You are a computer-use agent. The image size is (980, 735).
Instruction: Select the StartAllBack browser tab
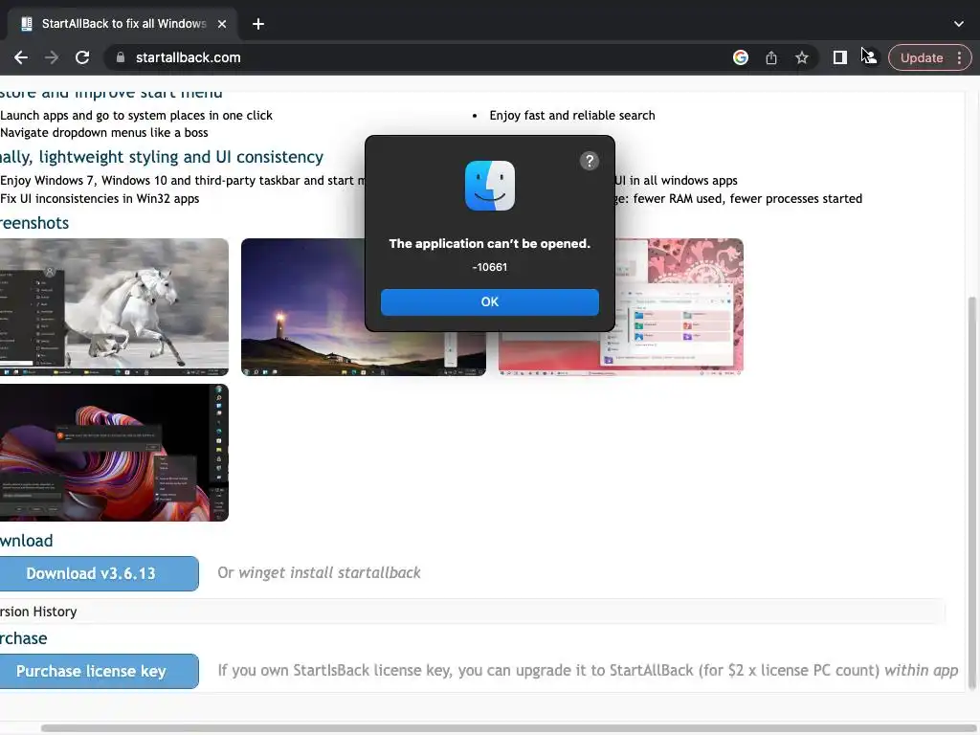(x=122, y=24)
